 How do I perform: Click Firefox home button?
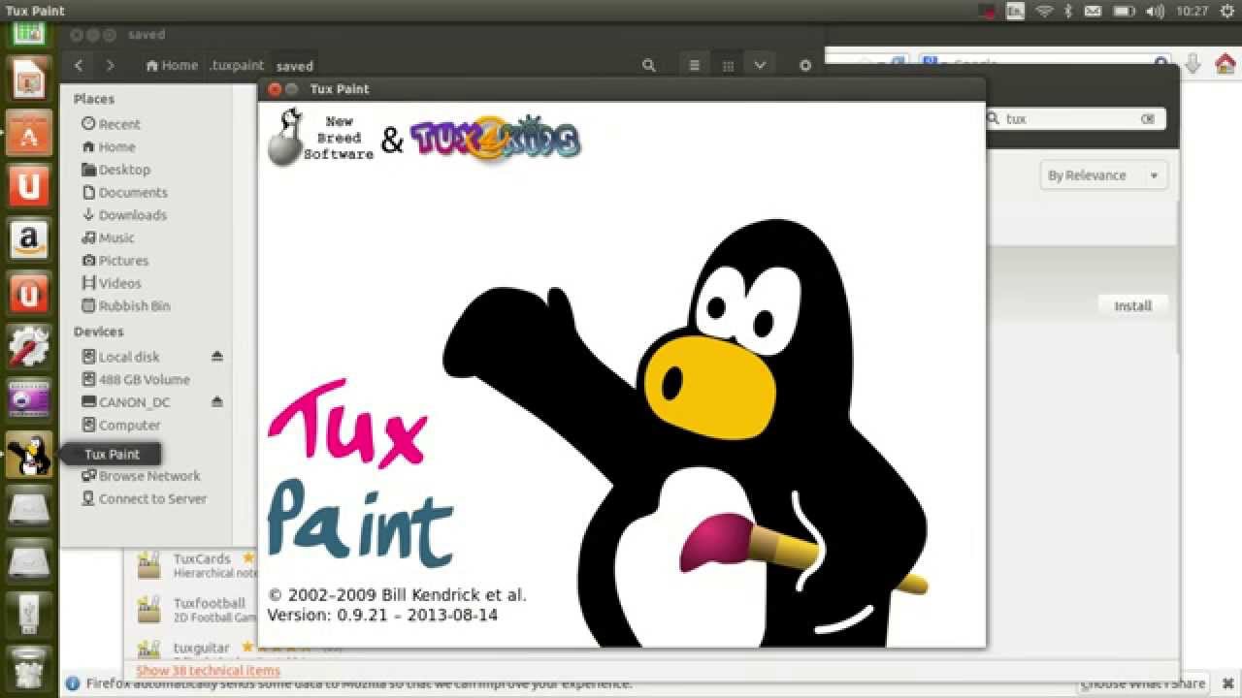pos(1225,64)
